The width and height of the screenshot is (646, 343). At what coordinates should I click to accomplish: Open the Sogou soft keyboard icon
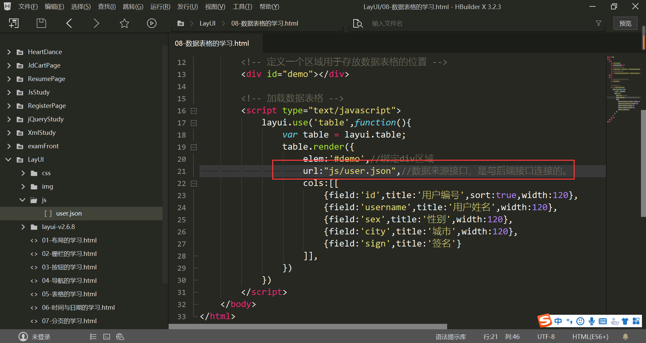pyautogui.click(x=603, y=321)
